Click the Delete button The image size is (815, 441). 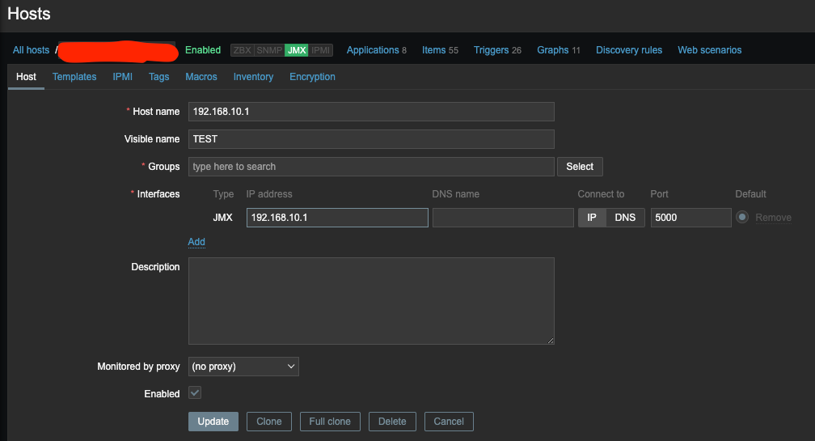pyautogui.click(x=392, y=422)
